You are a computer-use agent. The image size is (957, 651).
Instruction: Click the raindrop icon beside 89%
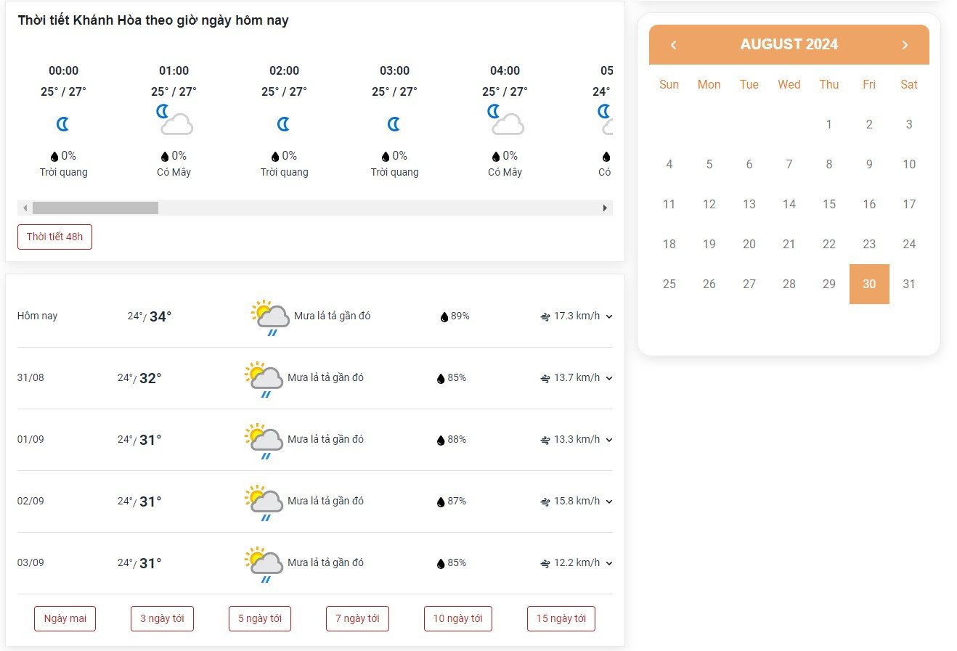444,316
